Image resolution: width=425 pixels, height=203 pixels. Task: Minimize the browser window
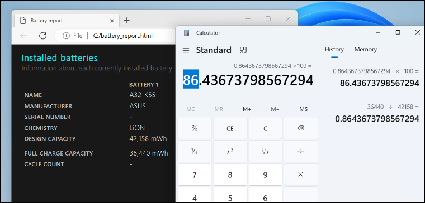point(248,18)
